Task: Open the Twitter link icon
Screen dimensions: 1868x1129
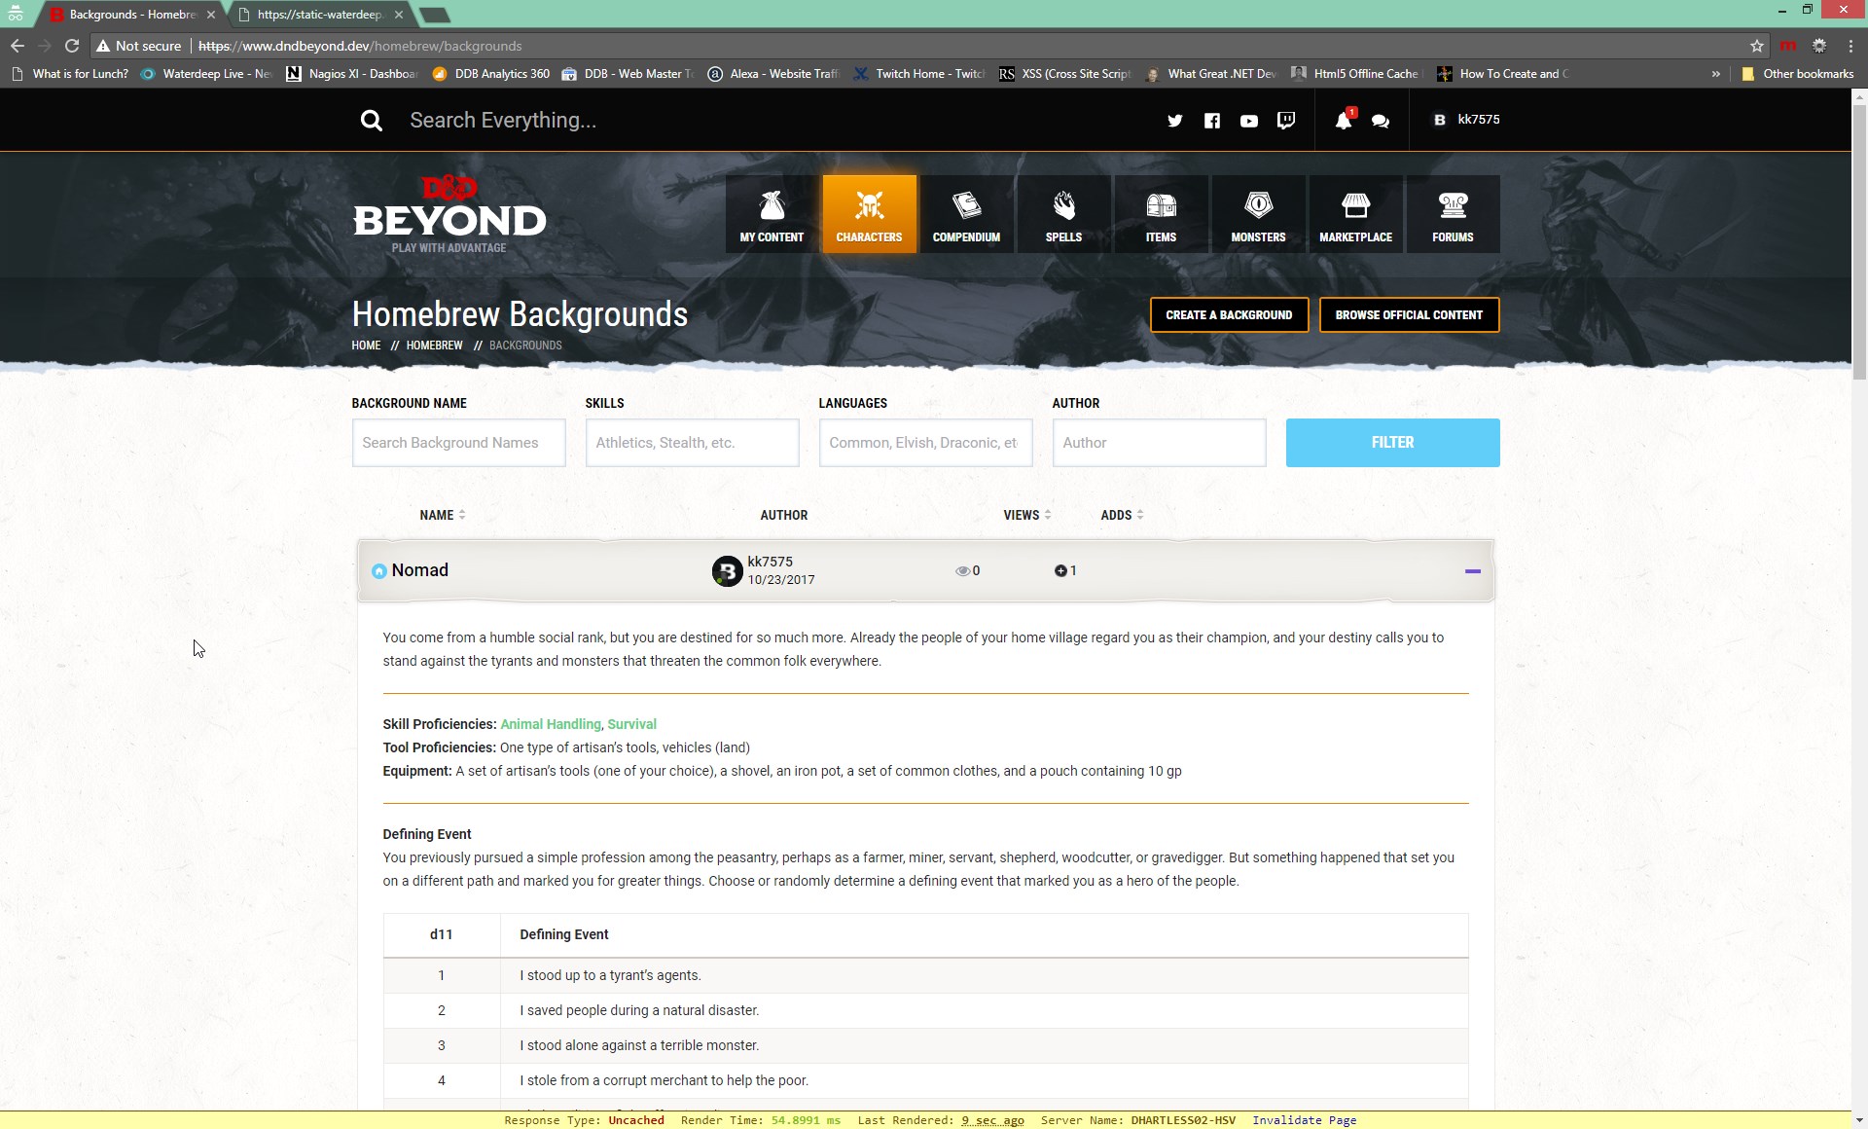Action: tap(1175, 121)
